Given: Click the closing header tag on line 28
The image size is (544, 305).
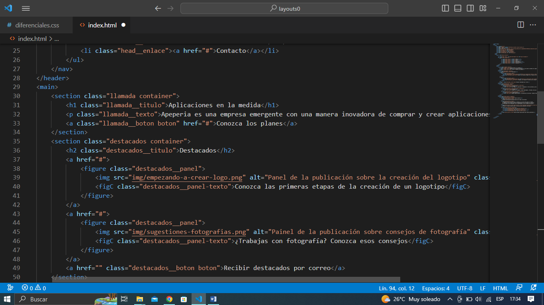Looking at the screenshot, I should point(53,78).
